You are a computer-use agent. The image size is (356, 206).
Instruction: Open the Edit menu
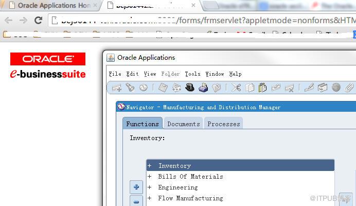(x=132, y=74)
